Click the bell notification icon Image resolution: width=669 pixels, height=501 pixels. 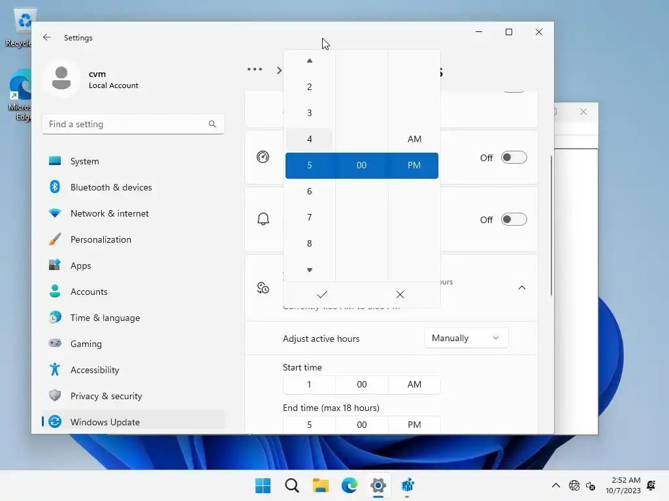click(263, 219)
